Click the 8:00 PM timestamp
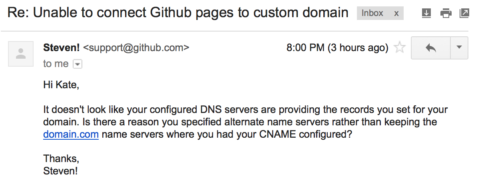This screenshot has width=478, height=190. pos(337,48)
